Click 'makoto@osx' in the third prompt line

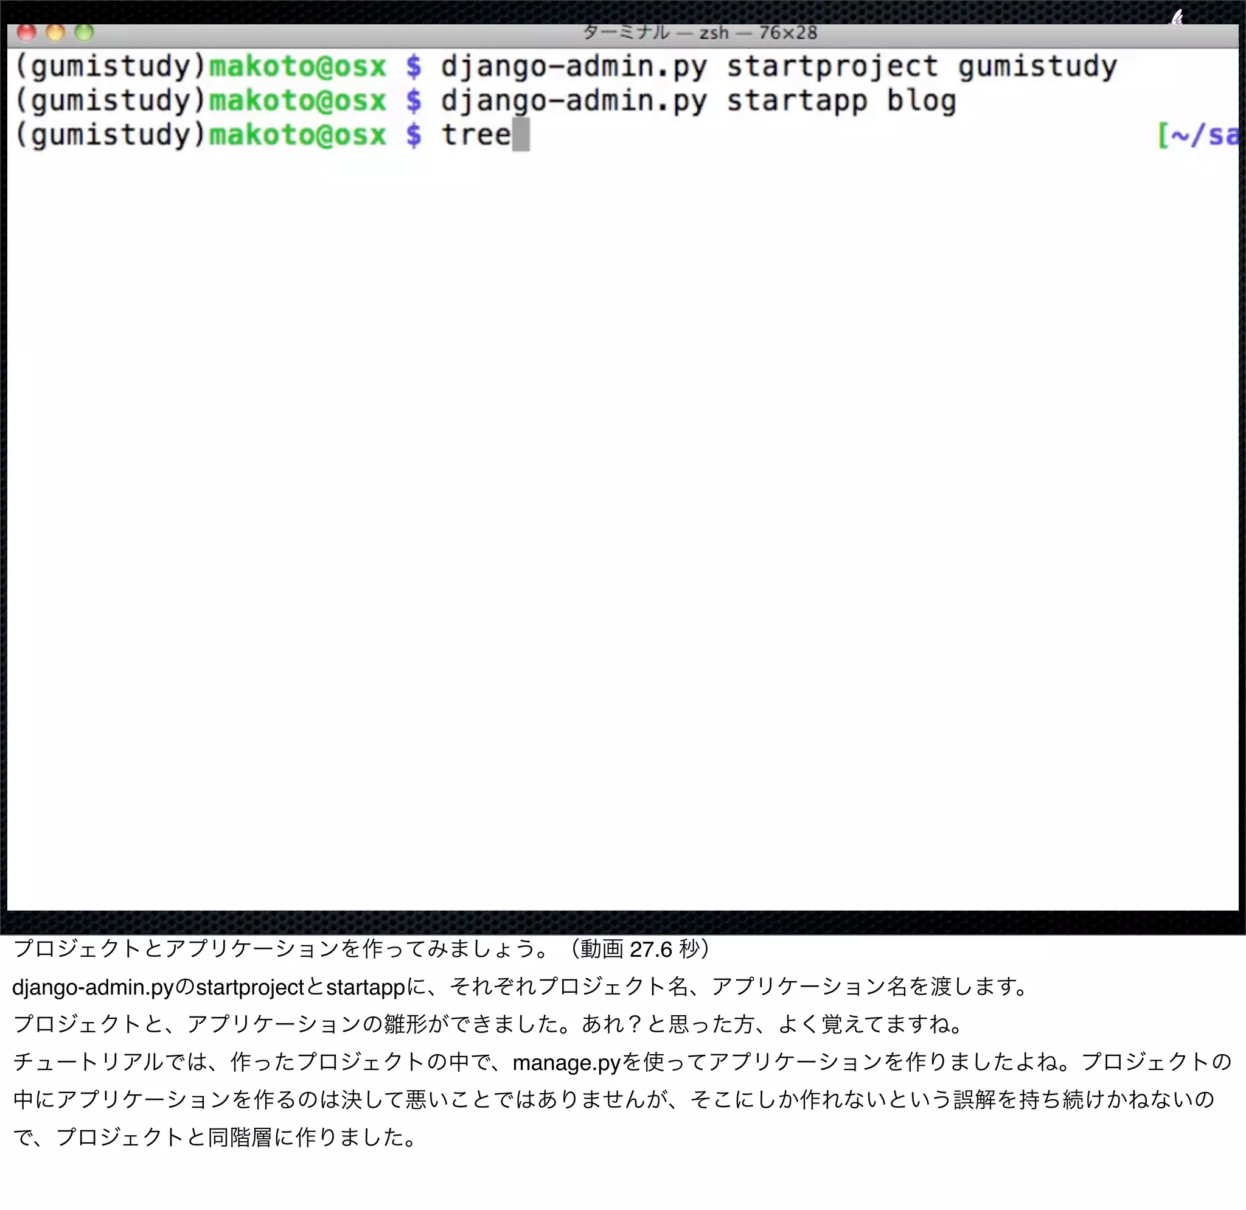click(298, 135)
